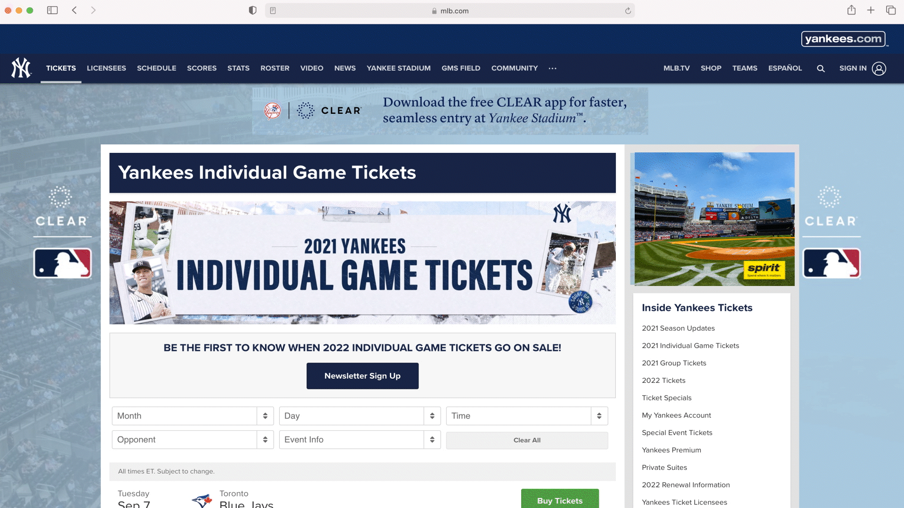Open the more options ellipsis in navbar
Screen dimensions: 904x508
(x=552, y=69)
